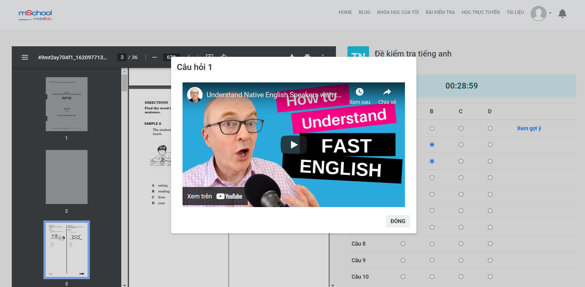Select answer C for Câu 9
The width and height of the screenshot is (585, 287).
(x=461, y=260)
